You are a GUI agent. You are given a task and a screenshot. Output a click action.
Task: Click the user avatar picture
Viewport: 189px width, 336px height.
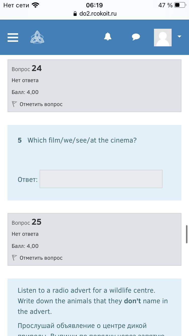pos(163,38)
